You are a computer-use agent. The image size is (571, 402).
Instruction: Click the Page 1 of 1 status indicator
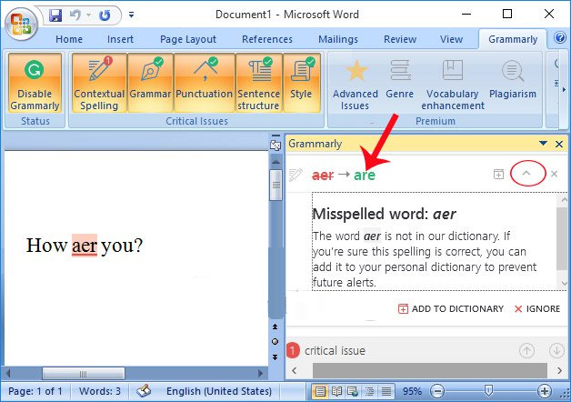click(35, 391)
